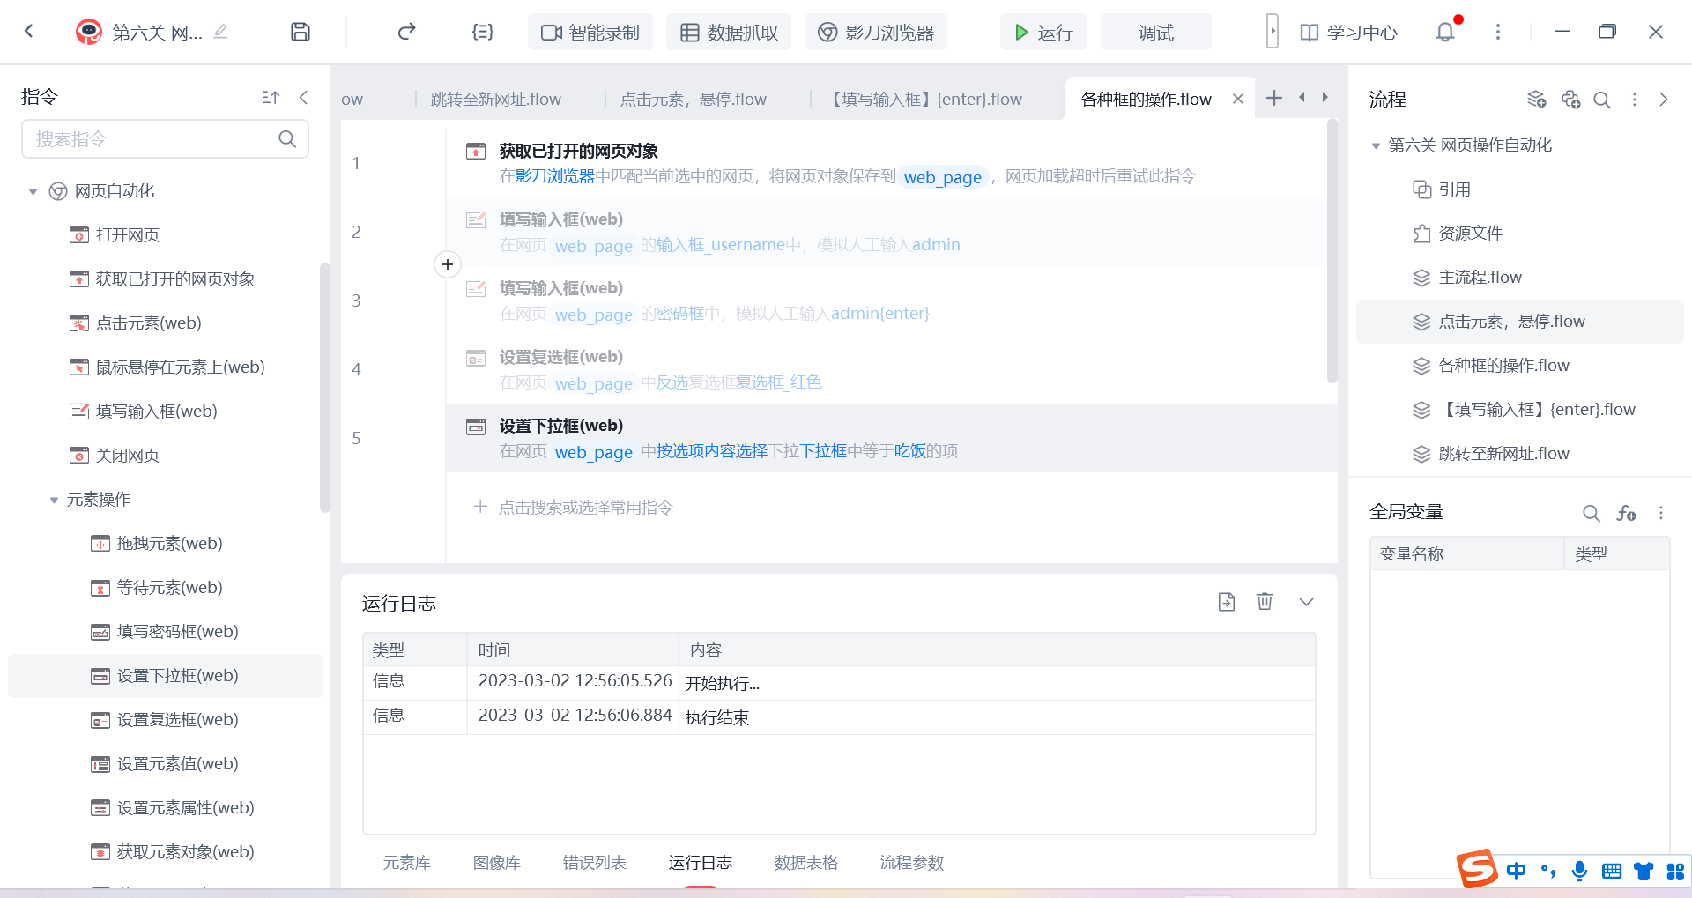The width and height of the screenshot is (1692, 898).
Task: Open global variables more options
Action: [1661, 513]
